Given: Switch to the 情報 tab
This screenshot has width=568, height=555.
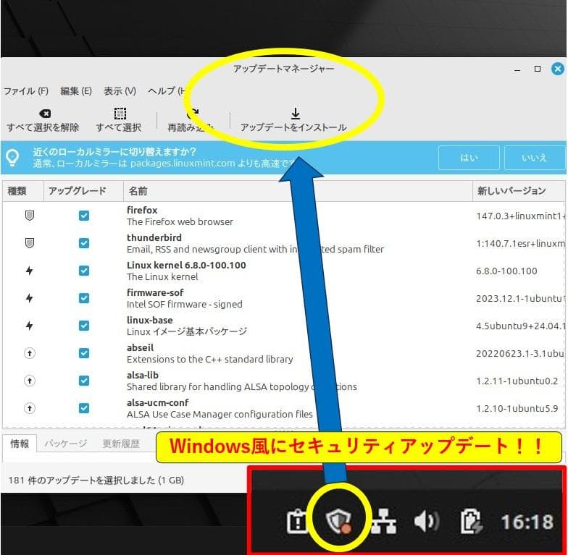Looking at the screenshot, I should pyautogui.click(x=20, y=444).
